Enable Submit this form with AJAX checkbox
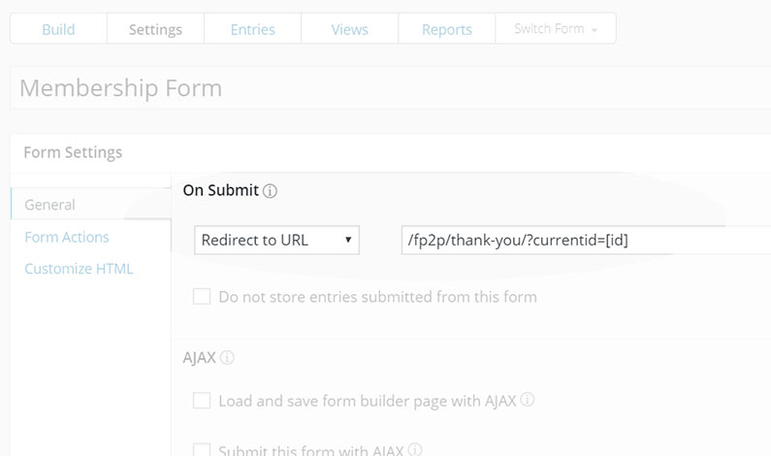The width and height of the screenshot is (771, 456). tap(202, 449)
